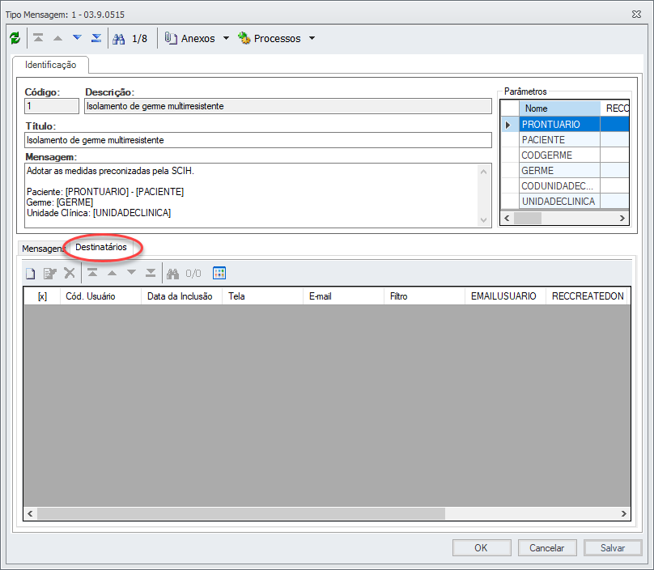The image size is (654, 570).
Task: Switch to the Mensagens tab
Action: point(43,249)
